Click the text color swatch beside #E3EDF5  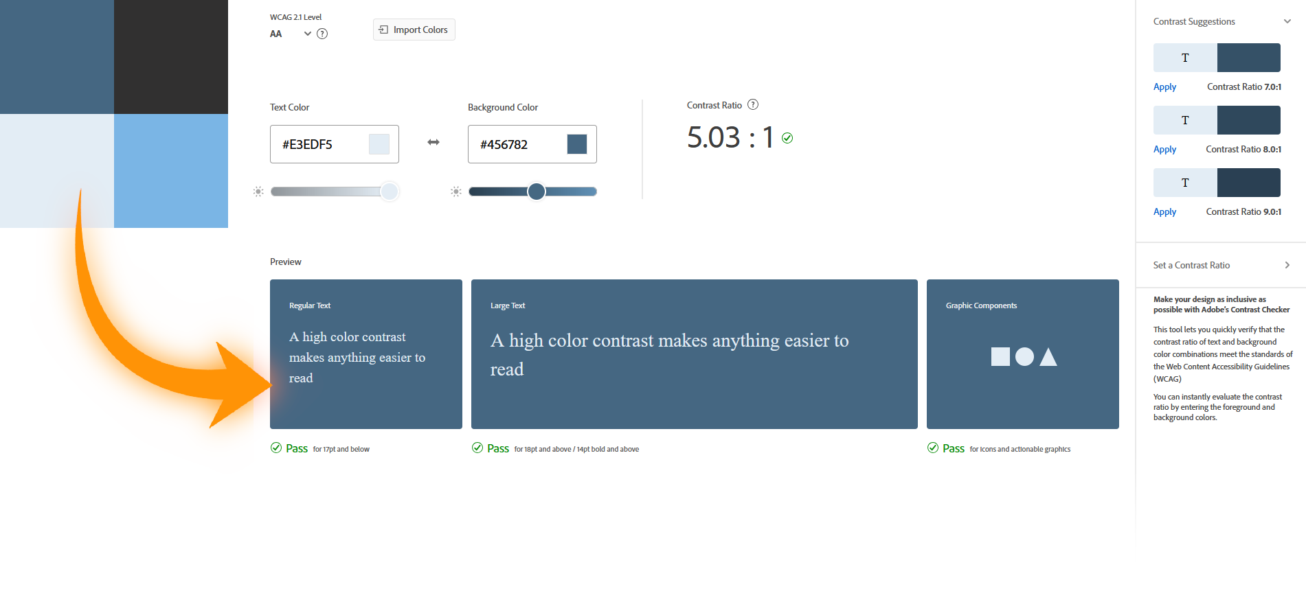click(379, 144)
